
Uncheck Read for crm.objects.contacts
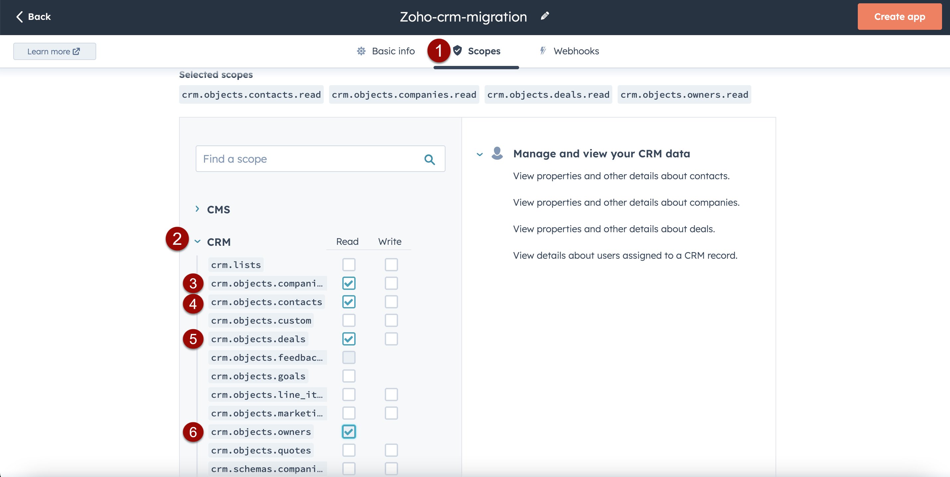pyautogui.click(x=349, y=302)
